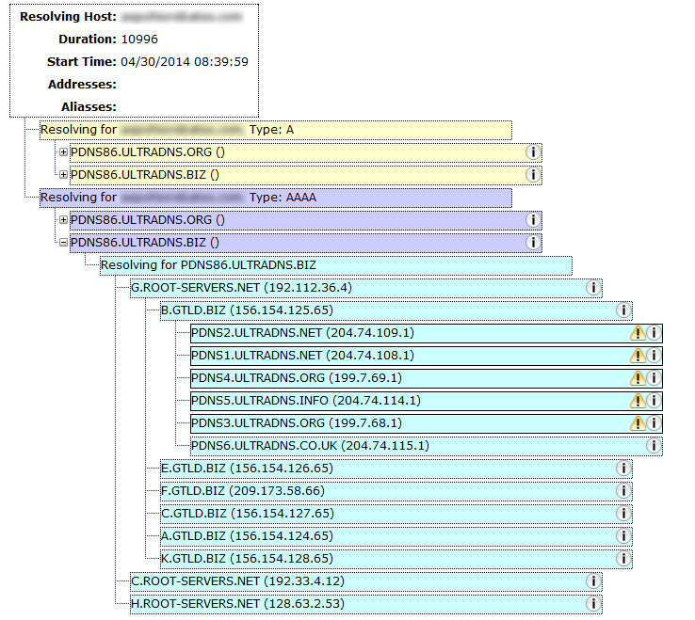Open info icon for purple PDNS86.ULTRADNS.ORG row

point(533,219)
